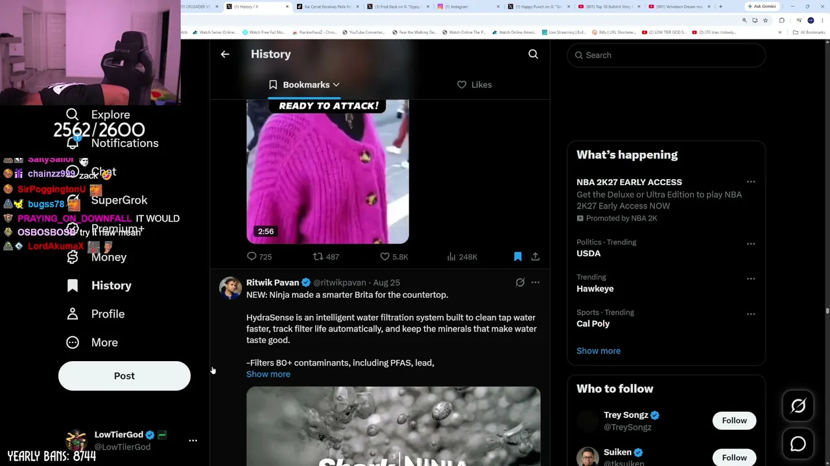Open a new browser tab
The width and height of the screenshot is (830, 466).
720,6
